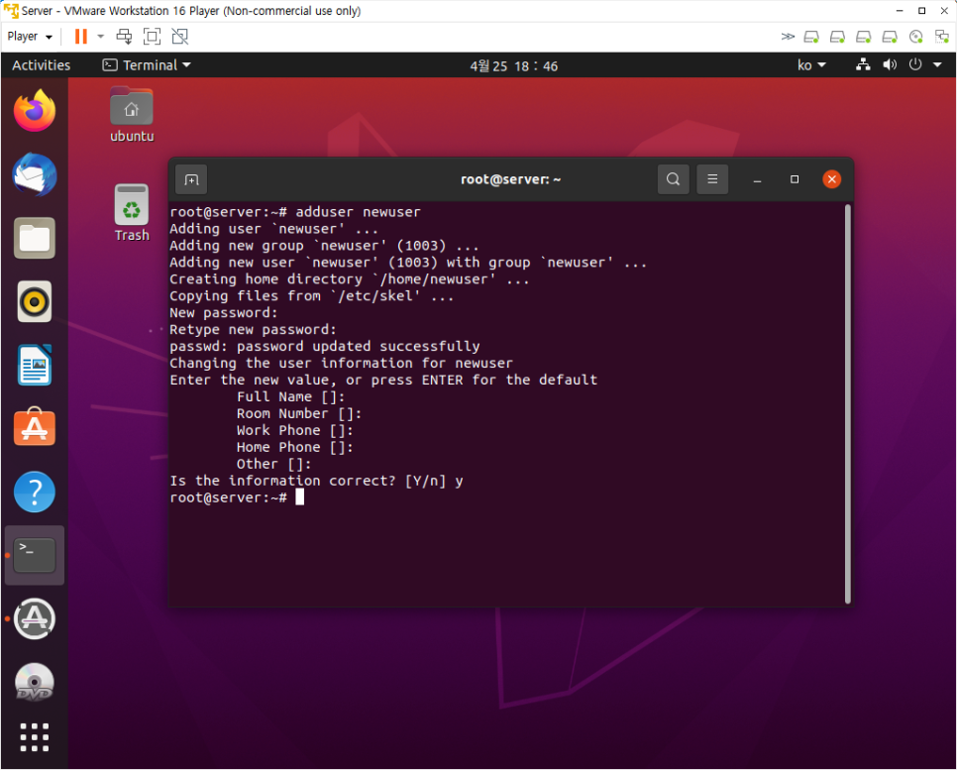Click 'Is the information correct?' line

(316, 482)
